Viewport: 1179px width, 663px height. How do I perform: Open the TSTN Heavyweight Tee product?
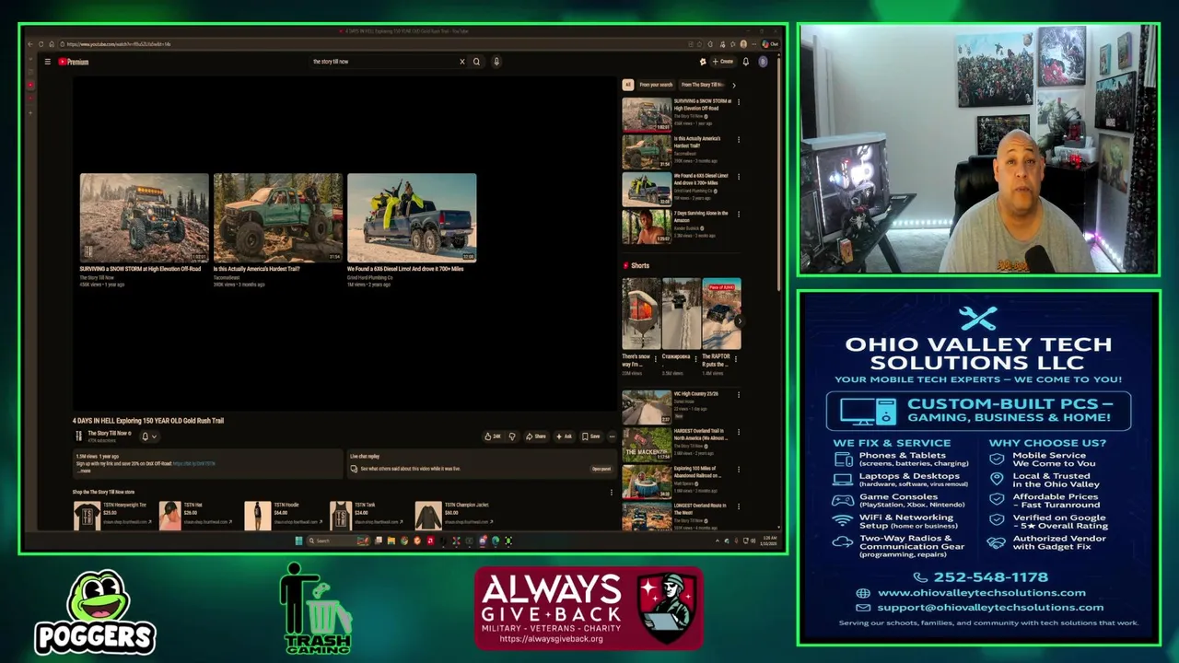coord(112,515)
